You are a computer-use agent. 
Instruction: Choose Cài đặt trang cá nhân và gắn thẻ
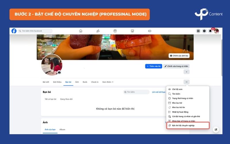(x=188, y=117)
